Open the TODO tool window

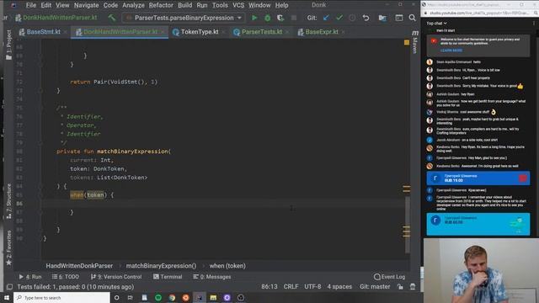click(x=66, y=277)
